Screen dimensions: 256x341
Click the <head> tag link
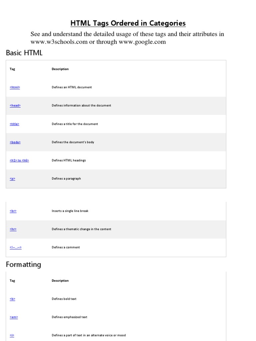[15, 106]
